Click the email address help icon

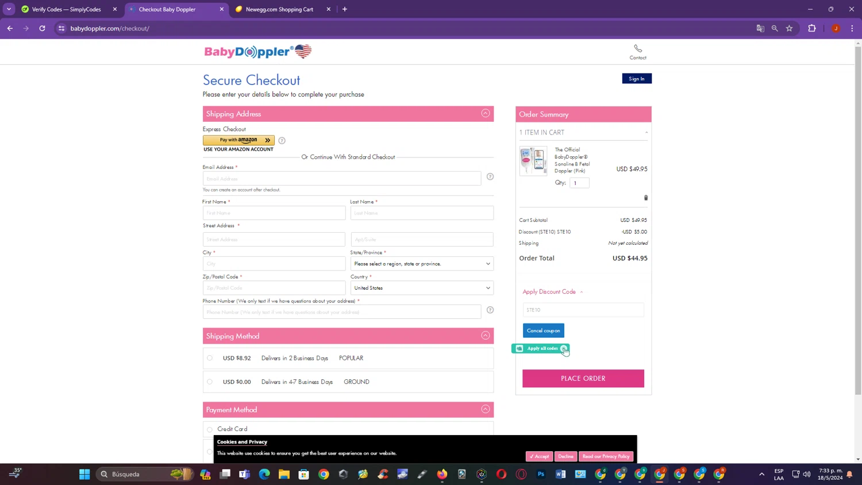click(x=490, y=176)
